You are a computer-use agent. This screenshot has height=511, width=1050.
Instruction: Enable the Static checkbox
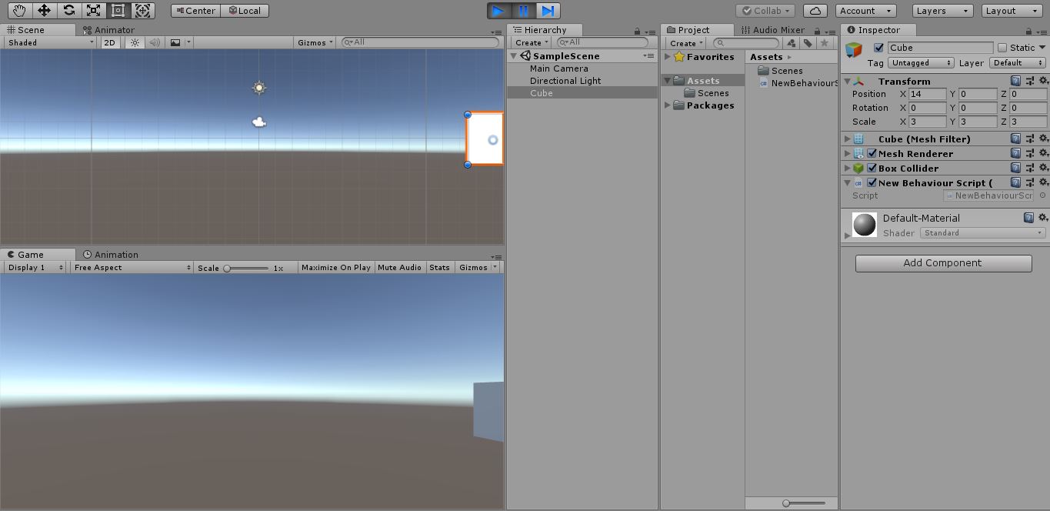1002,48
